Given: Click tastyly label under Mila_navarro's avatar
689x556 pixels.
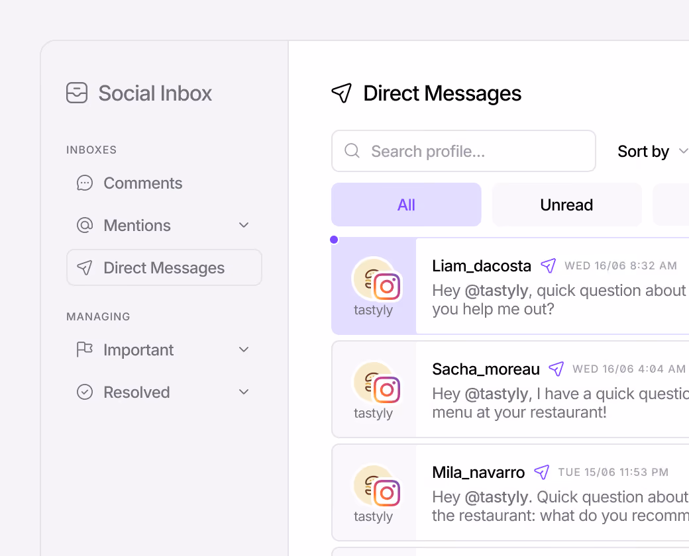Looking at the screenshot, I should coord(373,516).
